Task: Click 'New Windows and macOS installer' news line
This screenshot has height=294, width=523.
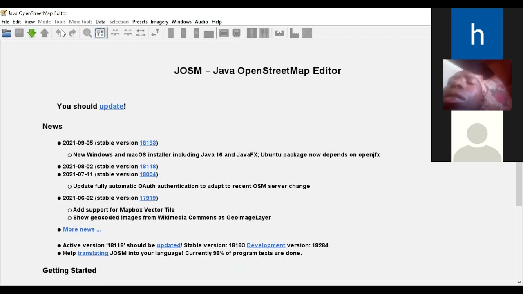Action: 226,154
